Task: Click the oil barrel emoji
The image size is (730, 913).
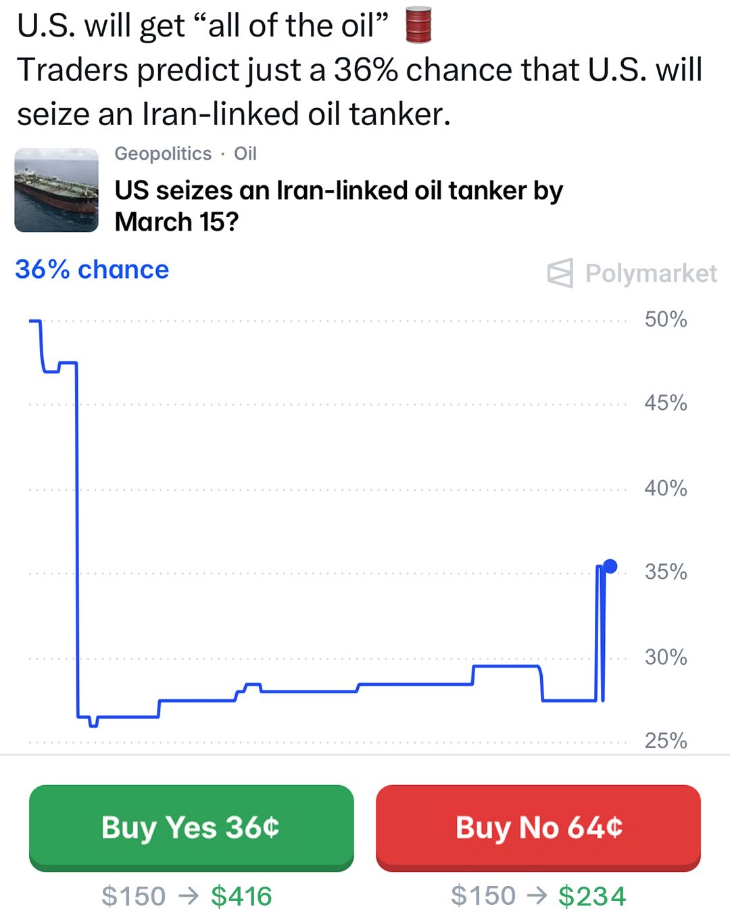Action: coord(418,26)
